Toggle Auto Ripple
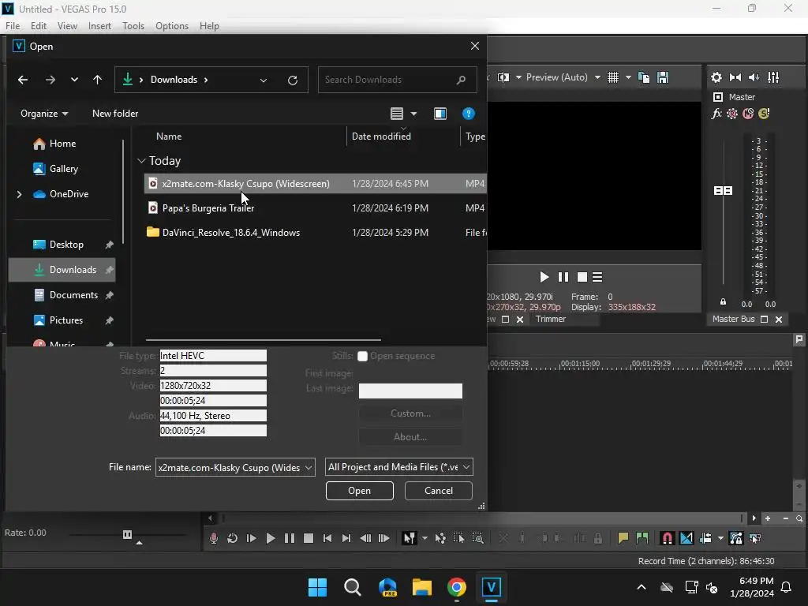This screenshot has width=808, height=606. [x=705, y=538]
